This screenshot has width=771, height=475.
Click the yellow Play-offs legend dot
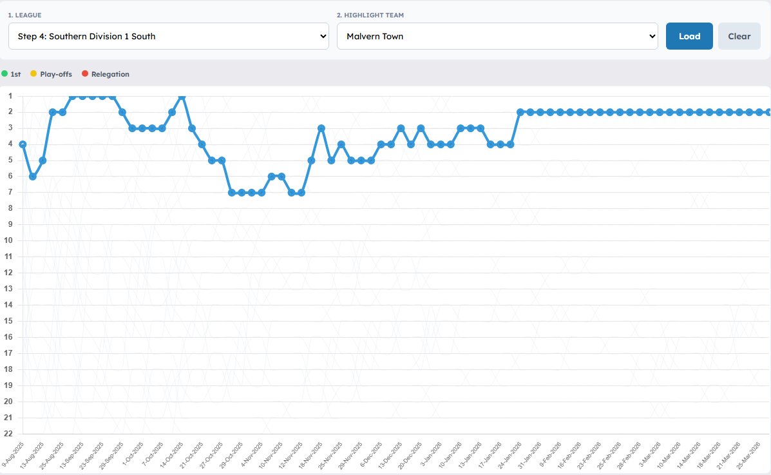(x=33, y=74)
